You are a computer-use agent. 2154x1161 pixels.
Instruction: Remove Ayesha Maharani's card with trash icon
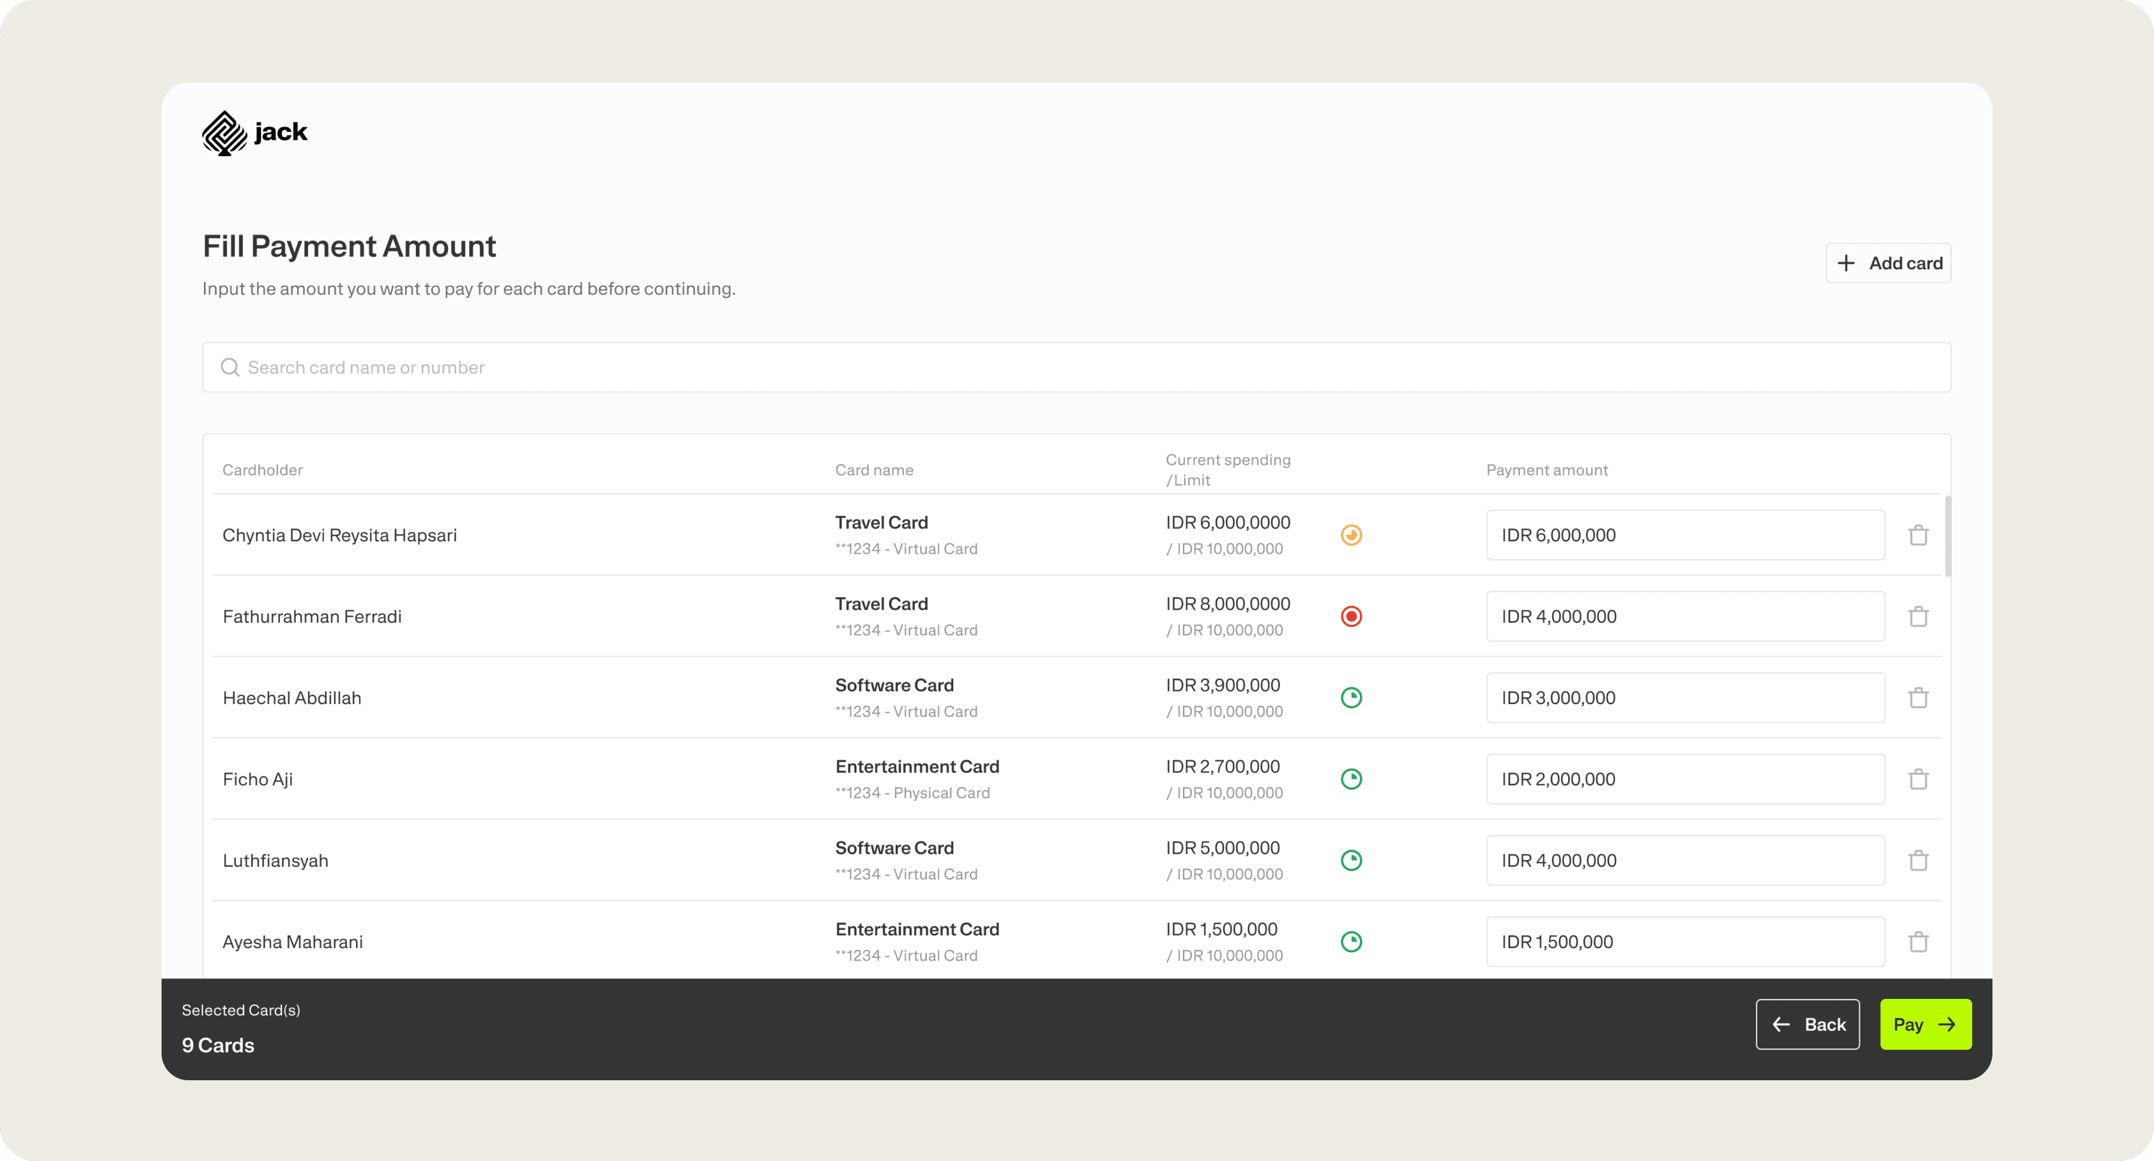click(1918, 941)
